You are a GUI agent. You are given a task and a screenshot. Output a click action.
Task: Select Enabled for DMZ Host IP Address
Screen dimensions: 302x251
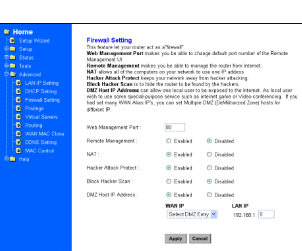click(169, 195)
